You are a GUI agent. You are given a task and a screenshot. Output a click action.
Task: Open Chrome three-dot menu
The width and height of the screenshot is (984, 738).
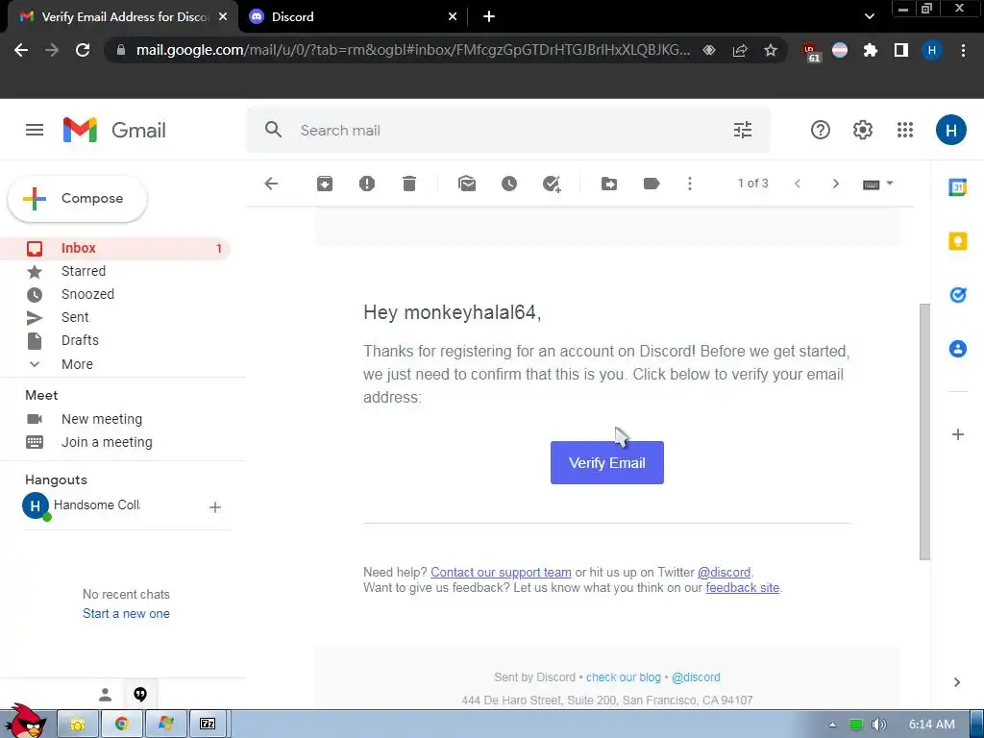(x=963, y=50)
